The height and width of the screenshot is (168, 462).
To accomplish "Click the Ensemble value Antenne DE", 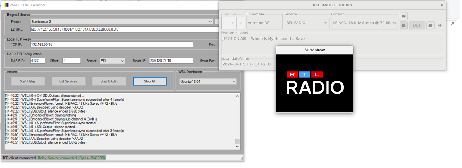I will (x=258, y=23).
